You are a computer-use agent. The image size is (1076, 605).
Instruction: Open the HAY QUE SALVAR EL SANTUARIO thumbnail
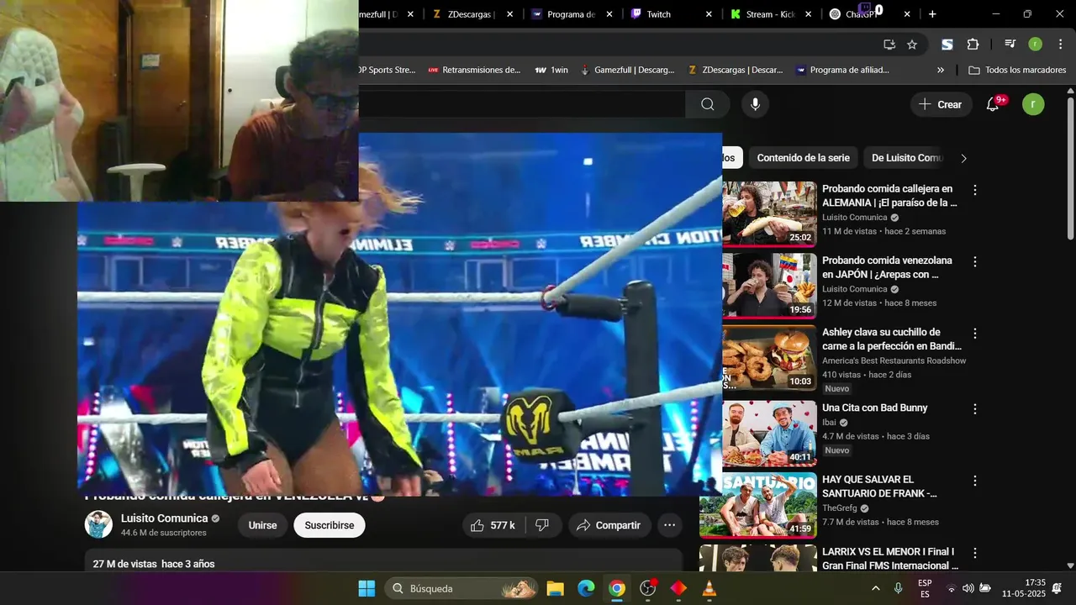758,504
